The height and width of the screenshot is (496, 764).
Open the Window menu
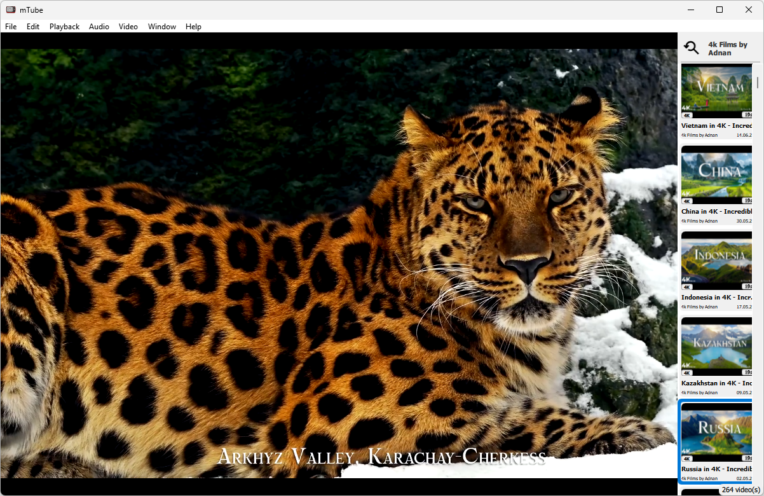tap(162, 27)
